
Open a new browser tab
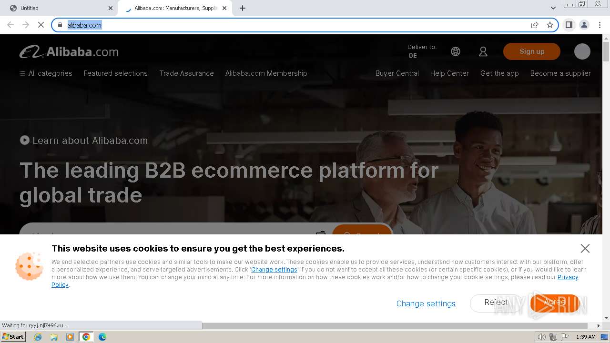[243, 8]
